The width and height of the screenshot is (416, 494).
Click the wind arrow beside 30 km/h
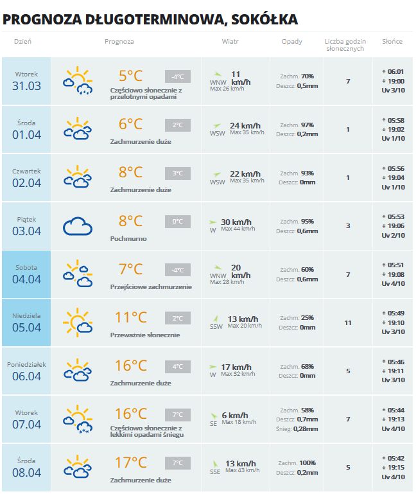point(214,222)
